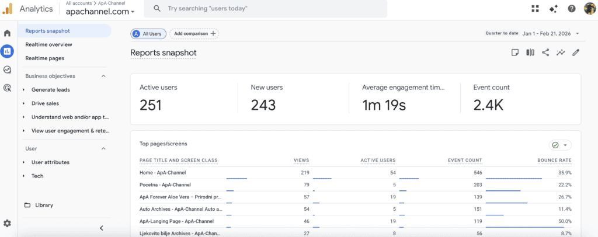The height and width of the screenshot is (237, 598).
Task: Click the Pocetna - ApA-Channel row title
Action: coord(165,185)
